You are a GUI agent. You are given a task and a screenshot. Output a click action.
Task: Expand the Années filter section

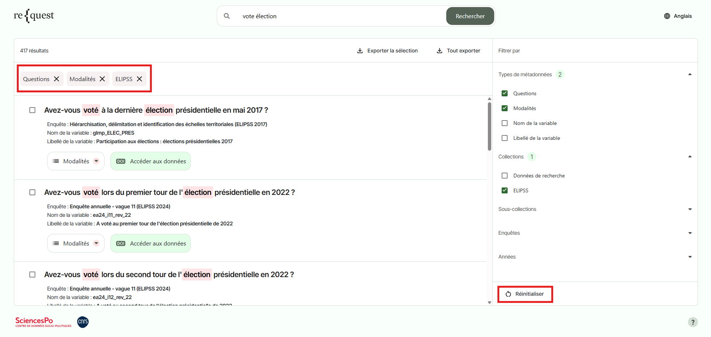click(x=690, y=257)
